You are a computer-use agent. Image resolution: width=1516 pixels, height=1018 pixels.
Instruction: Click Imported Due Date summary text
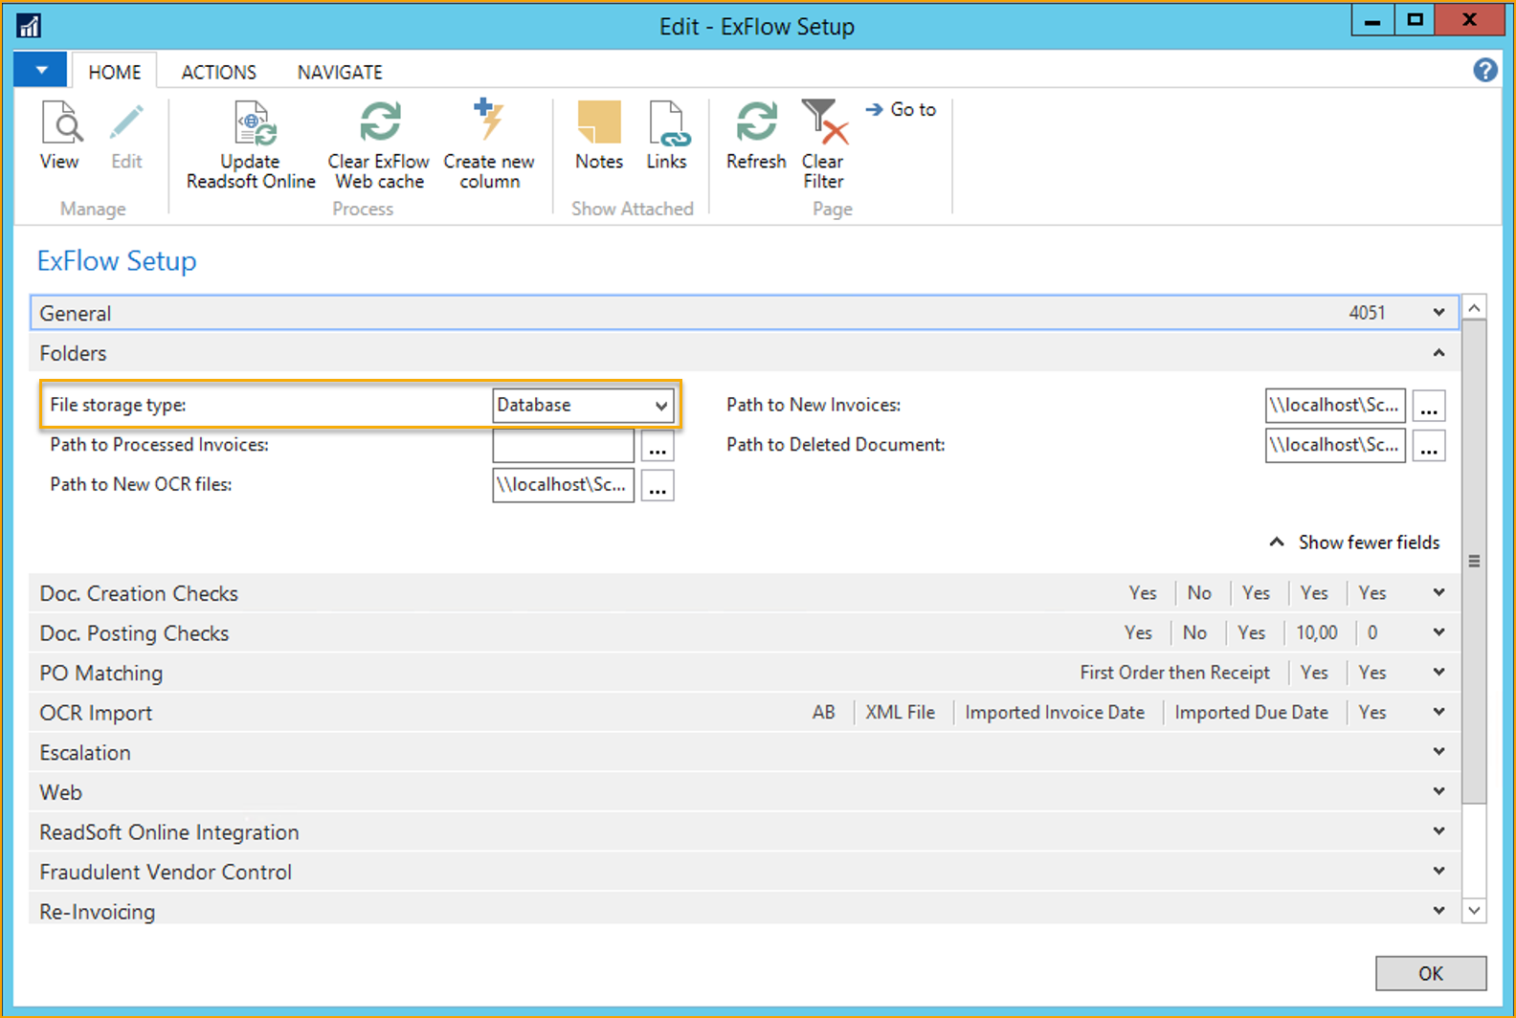1251,713
